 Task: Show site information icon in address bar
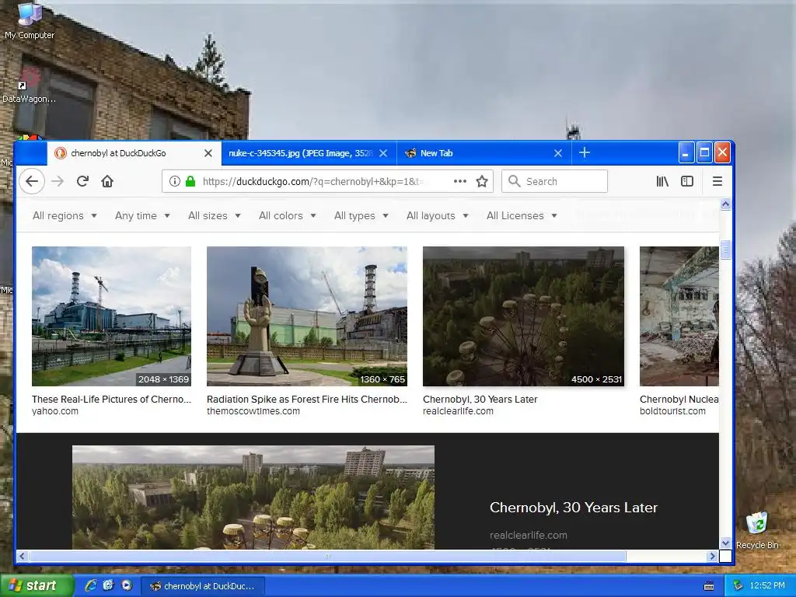click(x=175, y=181)
